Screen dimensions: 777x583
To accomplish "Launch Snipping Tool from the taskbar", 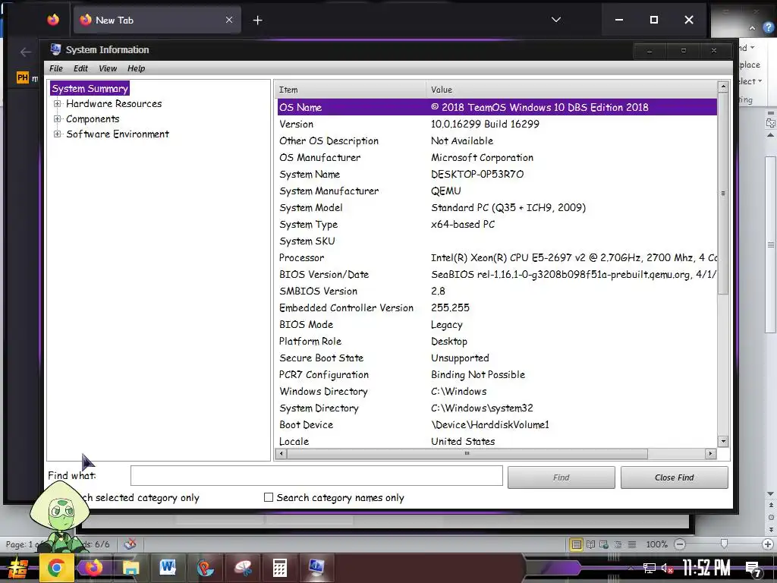I will pos(243,568).
